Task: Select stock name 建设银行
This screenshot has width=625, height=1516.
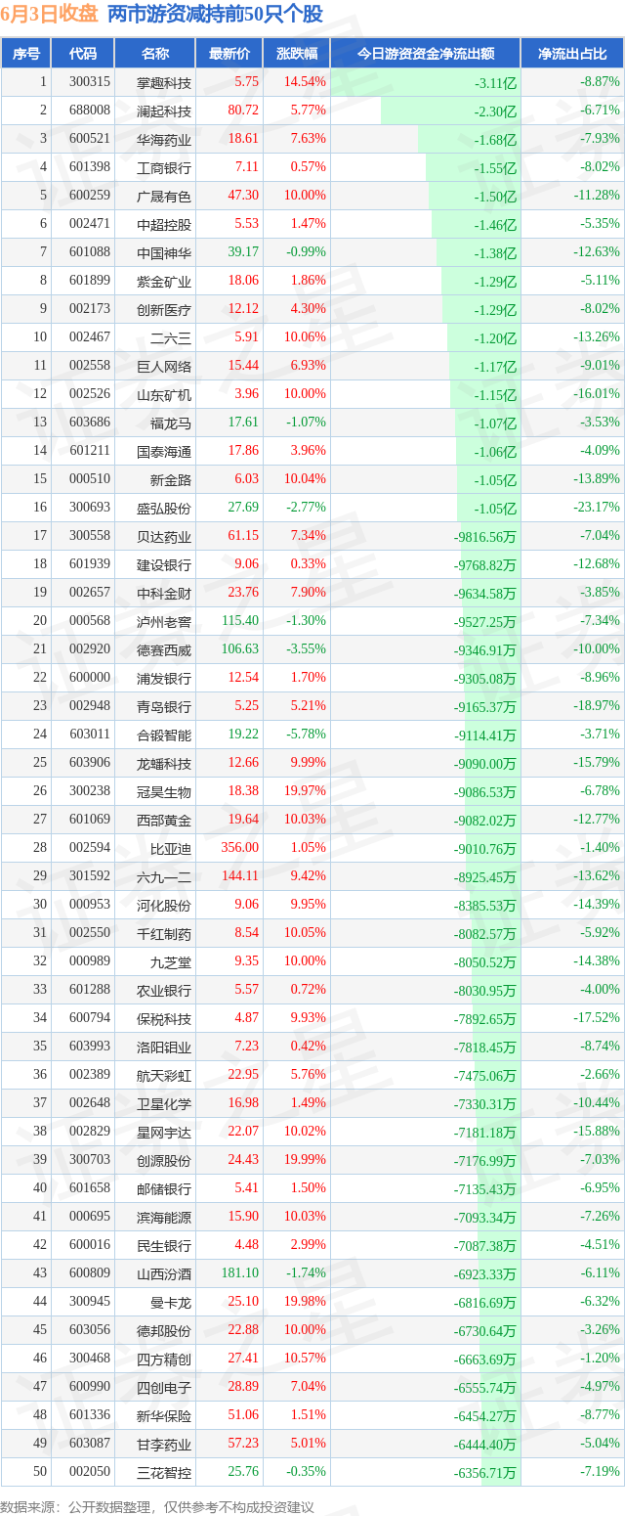Action: (x=164, y=565)
